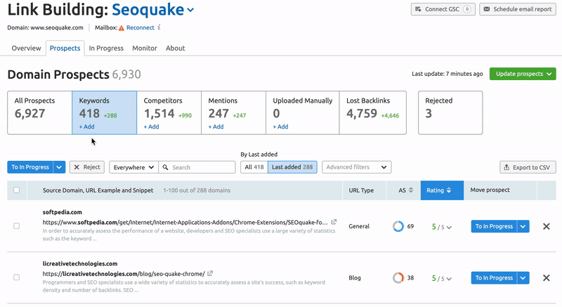Image resolution: width=562 pixels, height=307 pixels.
Task: Go to the Monitor tab
Action: (145, 48)
